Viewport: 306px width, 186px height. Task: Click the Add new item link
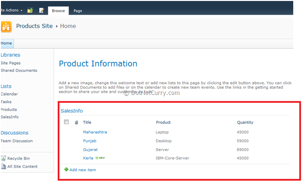[82, 170]
